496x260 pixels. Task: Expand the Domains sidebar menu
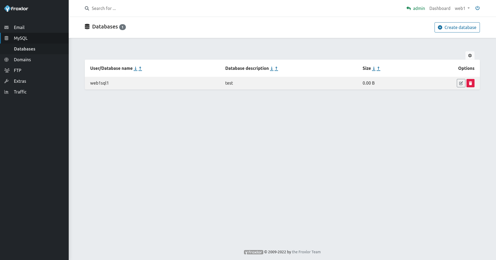[22, 60]
